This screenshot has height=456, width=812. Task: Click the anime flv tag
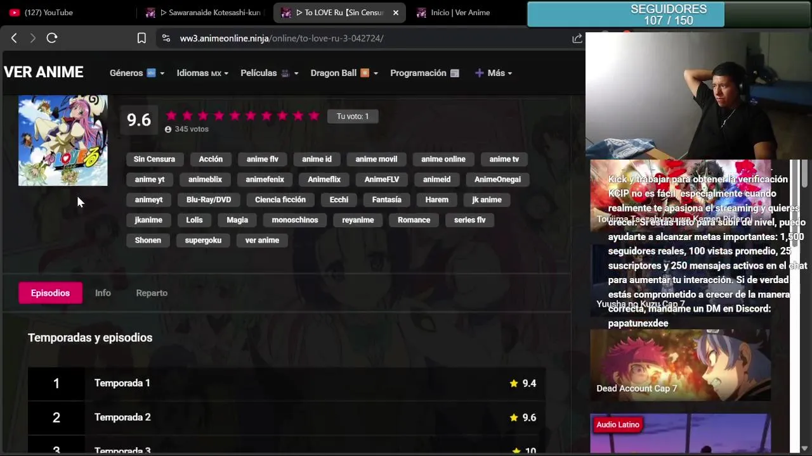click(x=263, y=159)
